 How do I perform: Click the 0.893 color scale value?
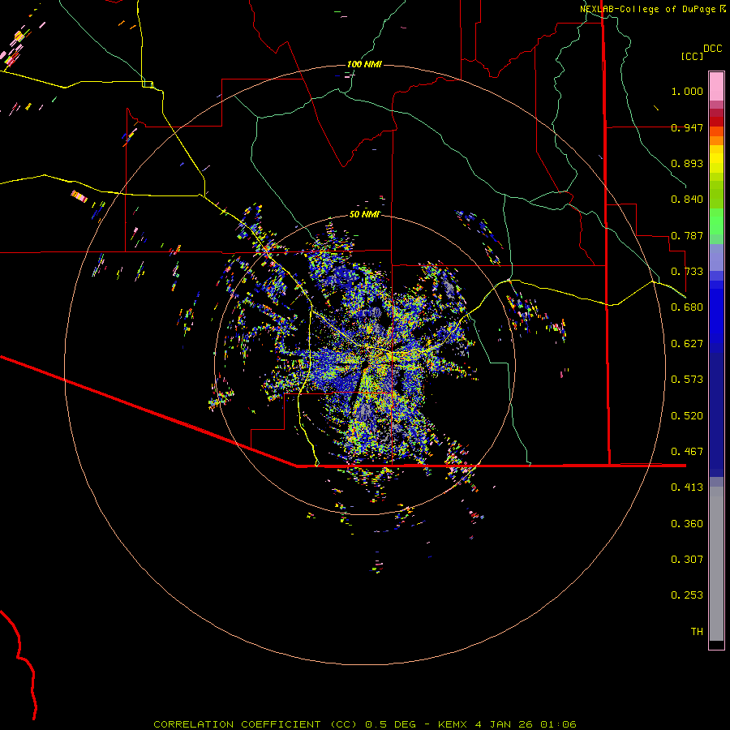pos(687,163)
